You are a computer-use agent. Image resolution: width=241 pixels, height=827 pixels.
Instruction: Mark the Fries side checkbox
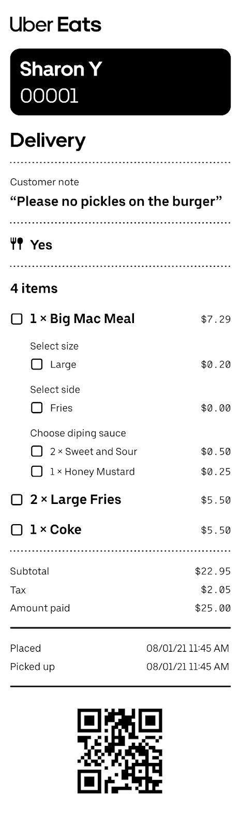tap(37, 408)
